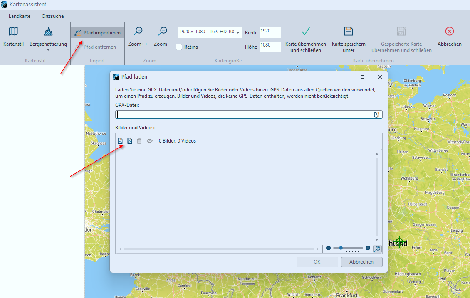The height and width of the screenshot is (298, 470).
Task: Click Pfad importieren in the ribbon
Action: pyautogui.click(x=97, y=33)
